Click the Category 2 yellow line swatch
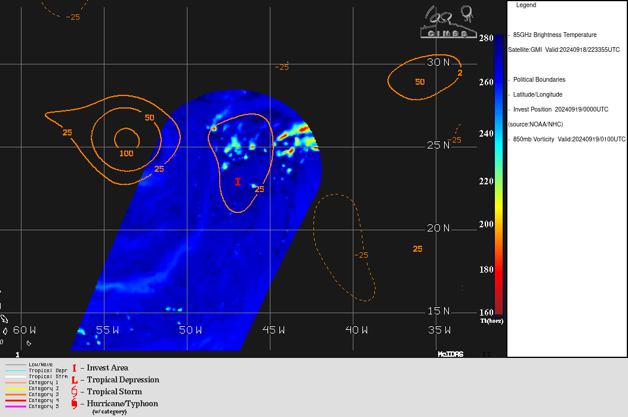The height and width of the screenshot is (417, 628). (x=16, y=388)
